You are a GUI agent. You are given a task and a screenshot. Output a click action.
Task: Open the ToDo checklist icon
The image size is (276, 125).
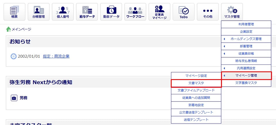183,12
